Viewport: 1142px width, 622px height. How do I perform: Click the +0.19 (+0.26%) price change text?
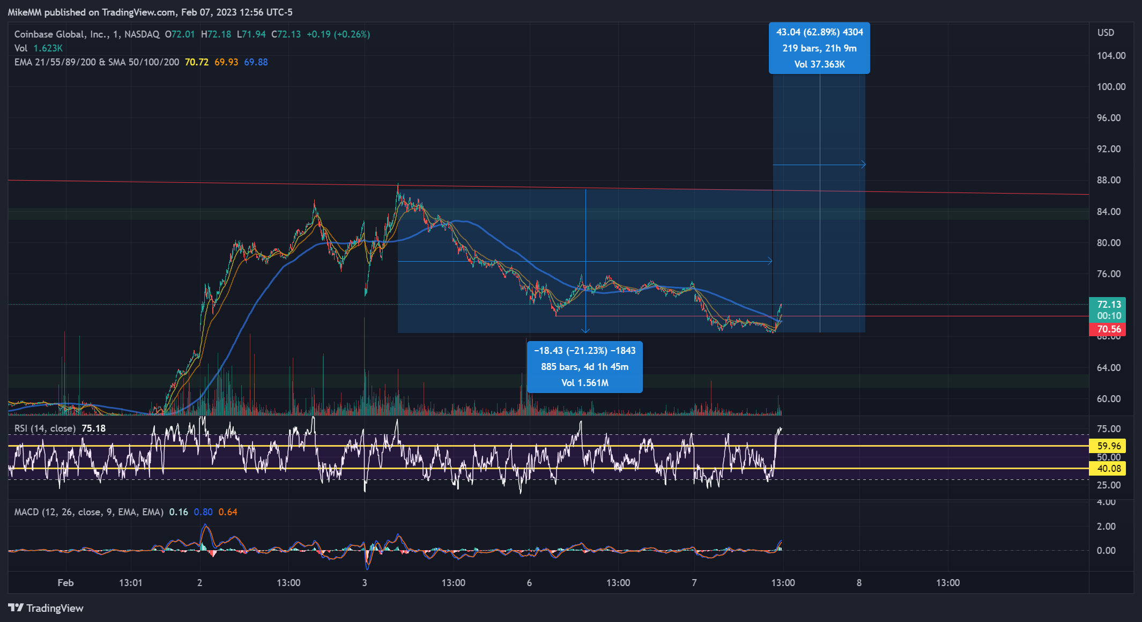pyautogui.click(x=338, y=34)
